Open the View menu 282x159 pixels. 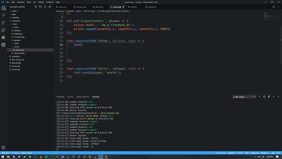tap(29, 2)
